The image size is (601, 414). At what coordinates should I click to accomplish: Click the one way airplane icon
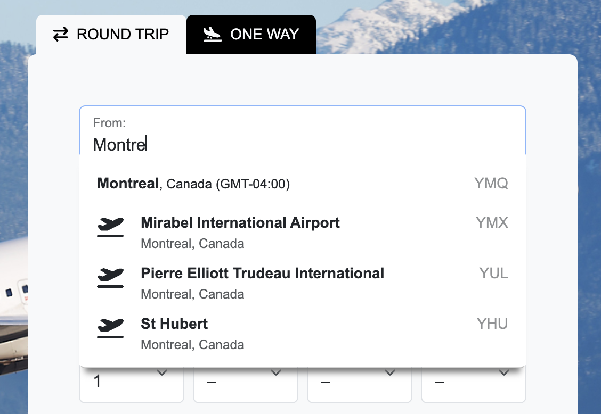pyautogui.click(x=212, y=34)
